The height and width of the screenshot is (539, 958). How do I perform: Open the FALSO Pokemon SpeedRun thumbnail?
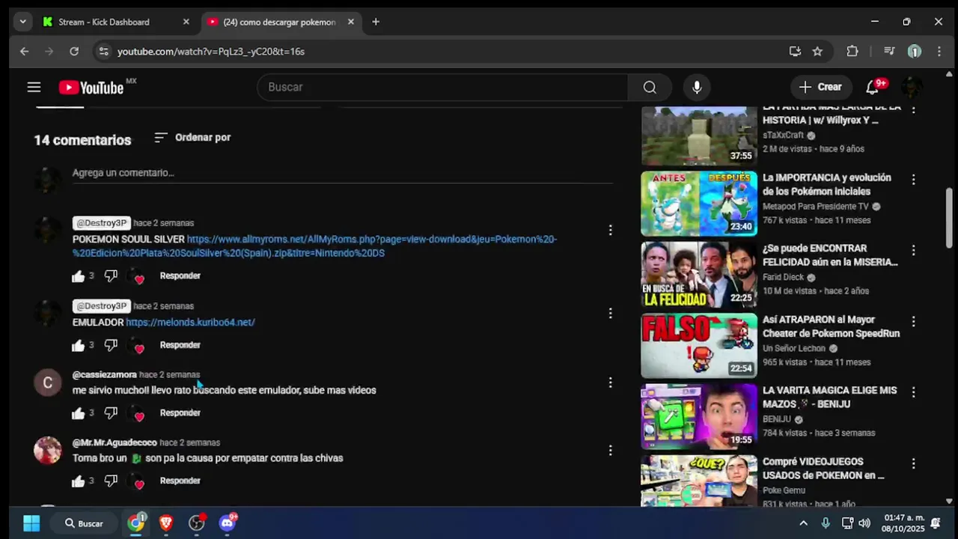coord(699,345)
